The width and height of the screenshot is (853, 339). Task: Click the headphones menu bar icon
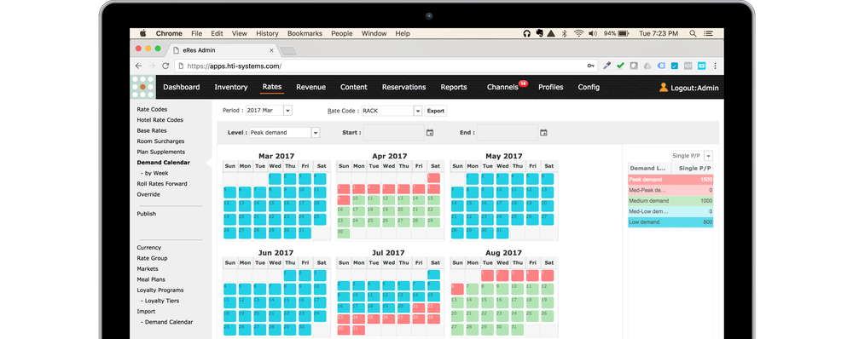pos(526,34)
